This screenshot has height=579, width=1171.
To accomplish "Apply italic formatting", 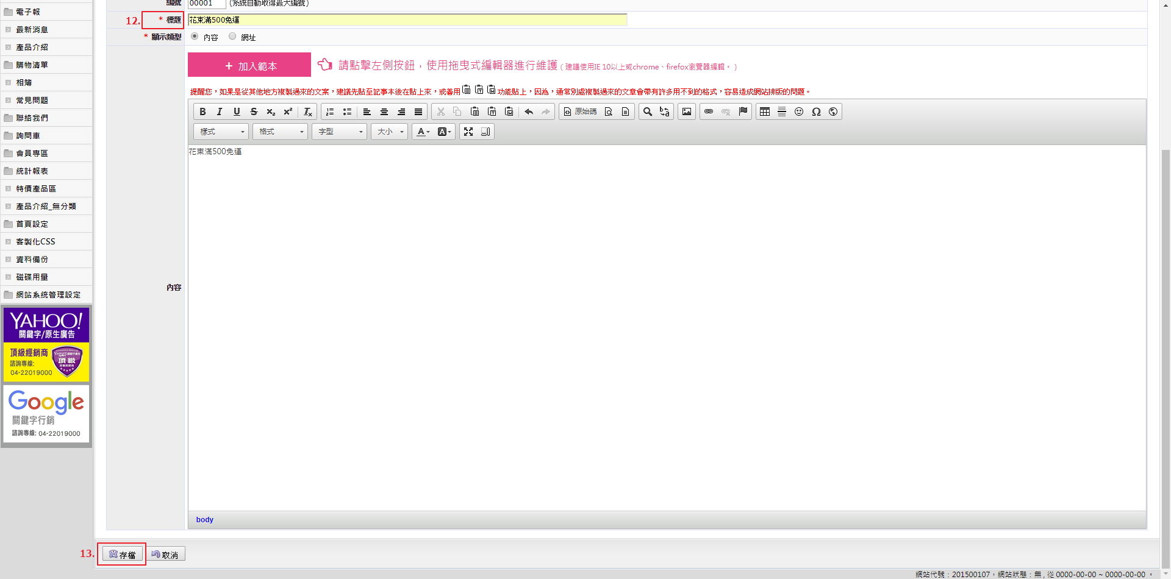I will [x=220, y=112].
